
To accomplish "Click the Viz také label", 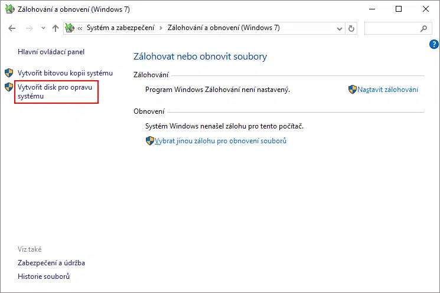I will (x=30, y=249).
